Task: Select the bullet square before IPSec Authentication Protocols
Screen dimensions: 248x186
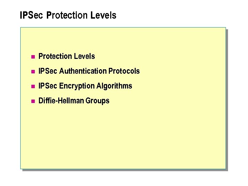Action: tap(33, 72)
